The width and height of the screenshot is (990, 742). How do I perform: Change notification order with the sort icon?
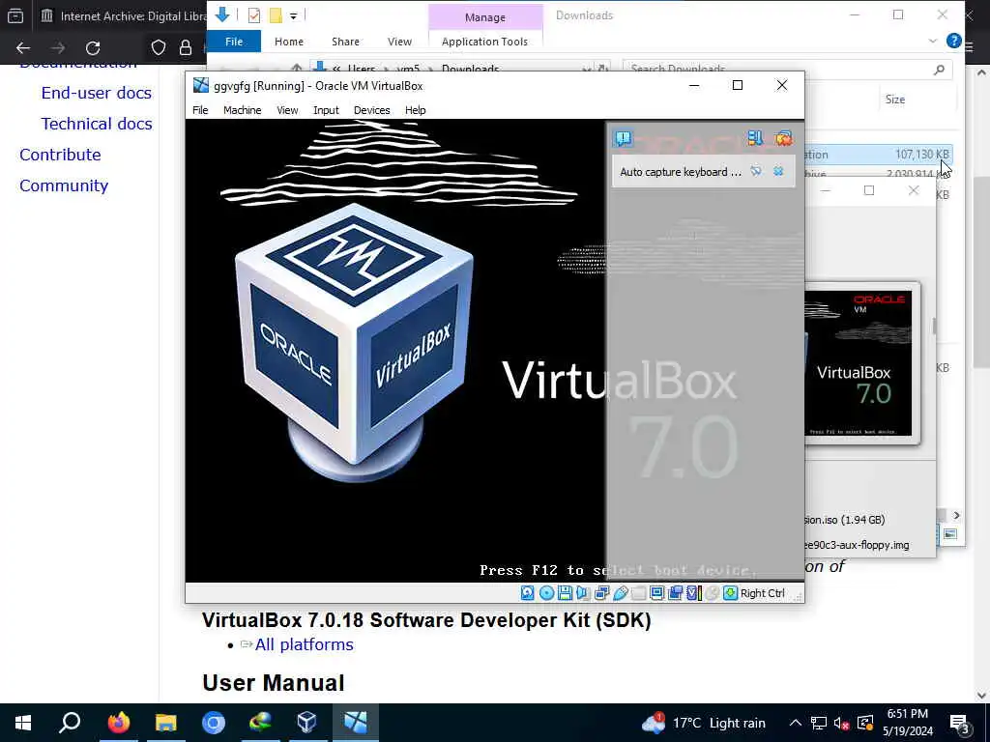point(755,138)
